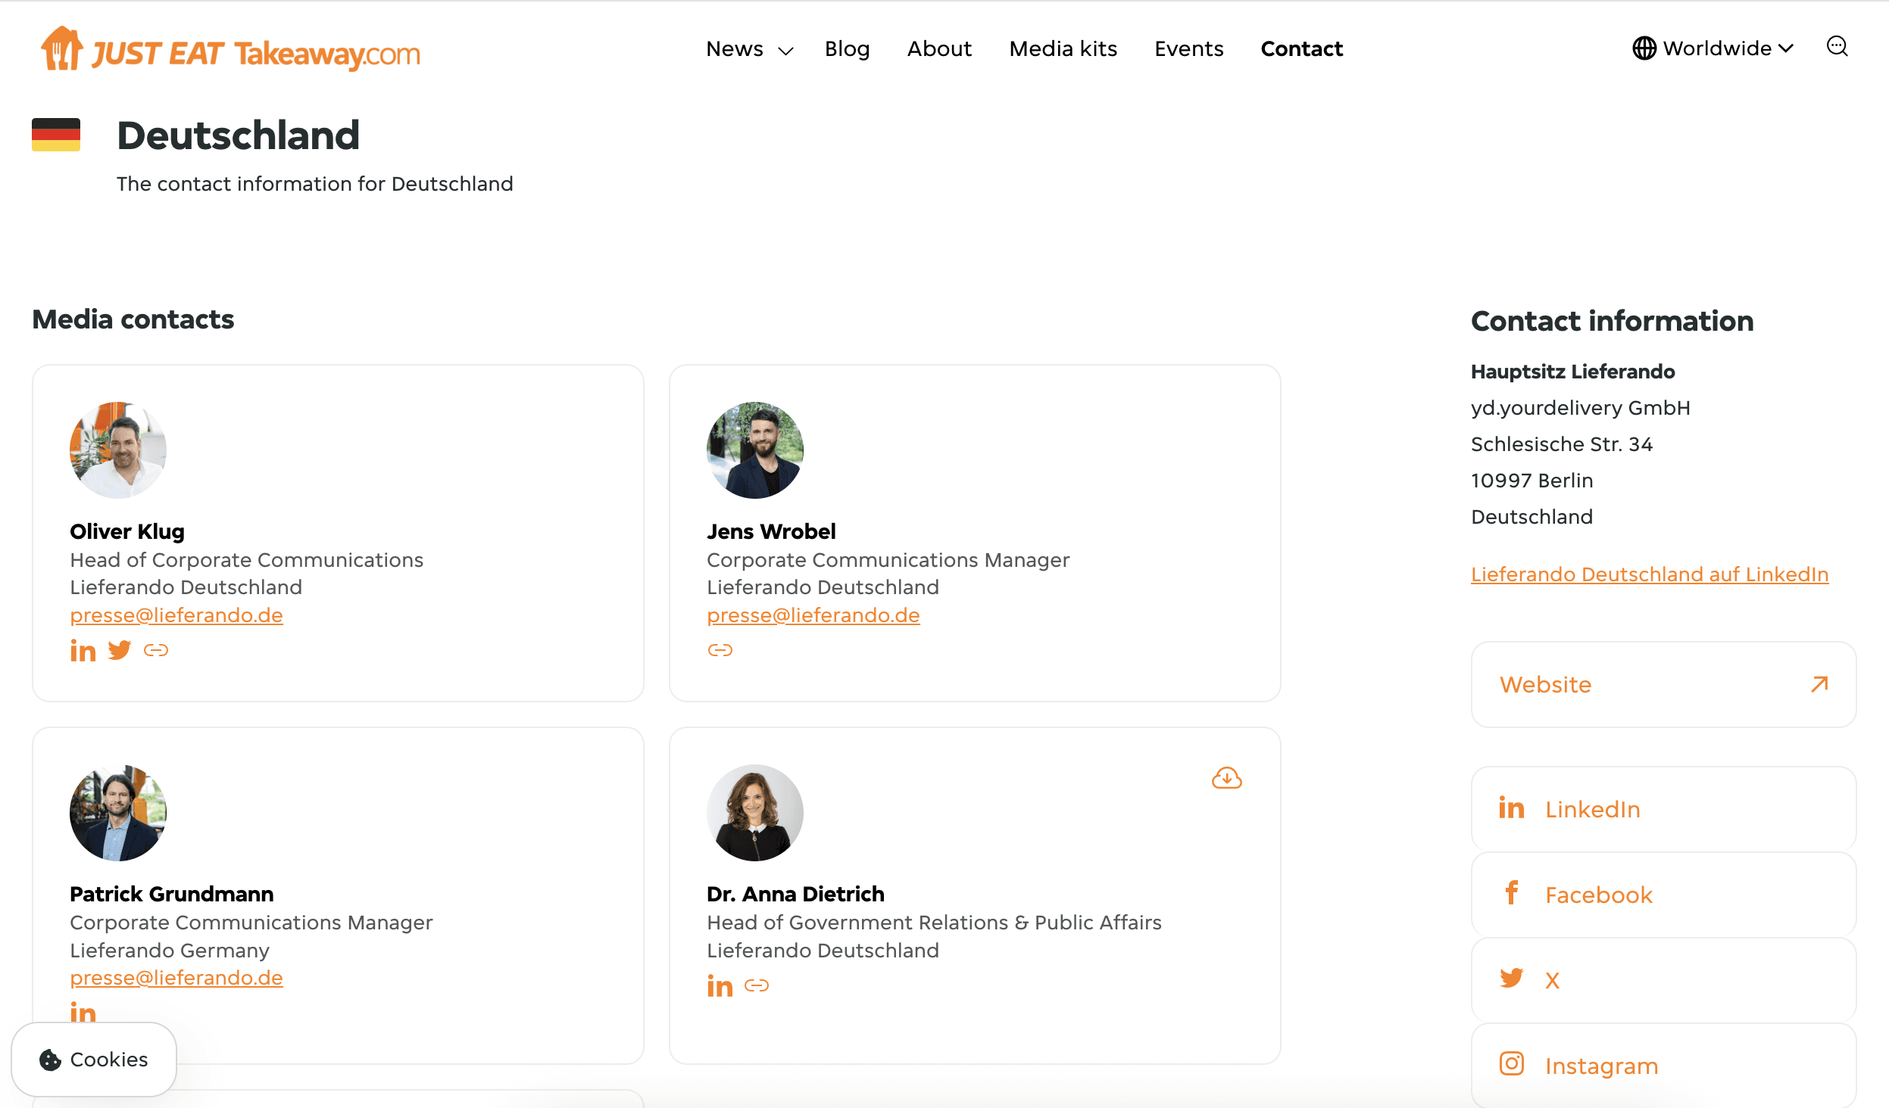1889x1108 pixels.
Task: Click the bird logo in the X card
Action: coord(1511,978)
